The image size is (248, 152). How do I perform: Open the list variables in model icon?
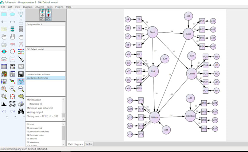(12, 29)
